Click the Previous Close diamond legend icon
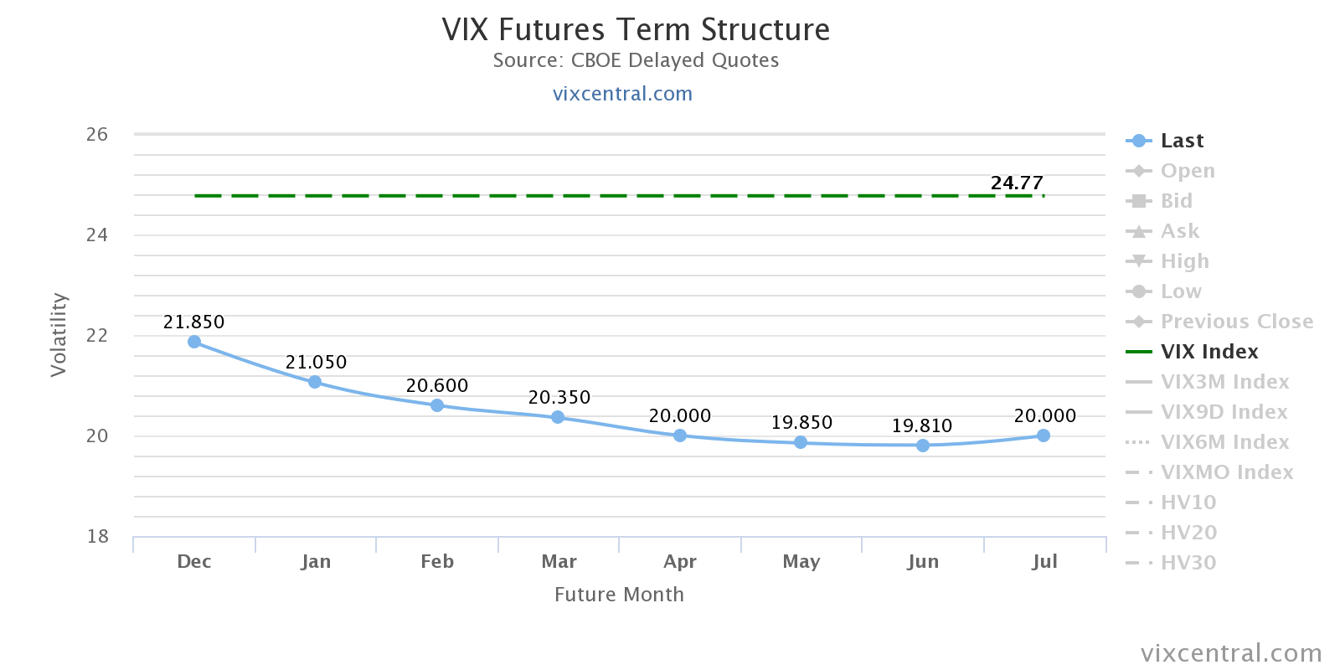This screenshot has width=1340, height=670. coord(1139,322)
